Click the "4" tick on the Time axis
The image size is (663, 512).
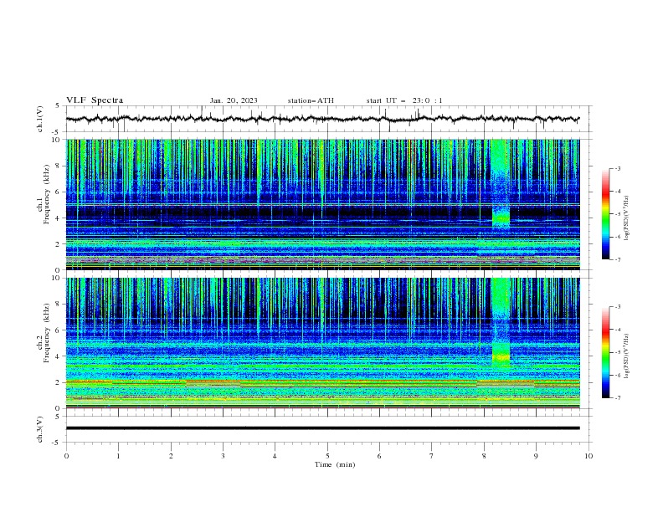click(275, 456)
